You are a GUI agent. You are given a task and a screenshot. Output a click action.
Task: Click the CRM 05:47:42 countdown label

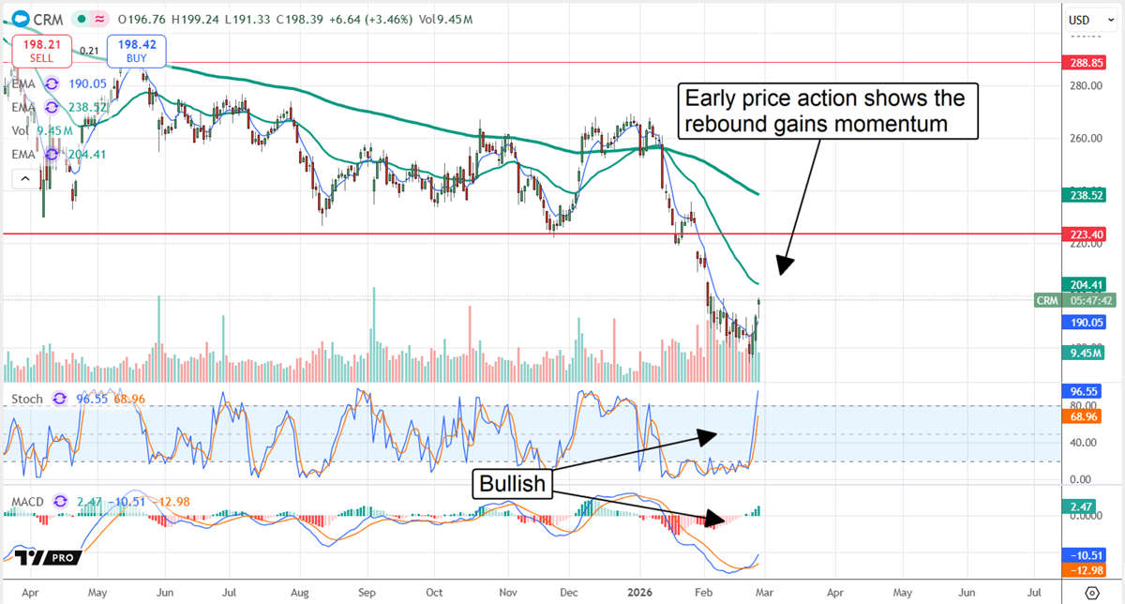1074,300
